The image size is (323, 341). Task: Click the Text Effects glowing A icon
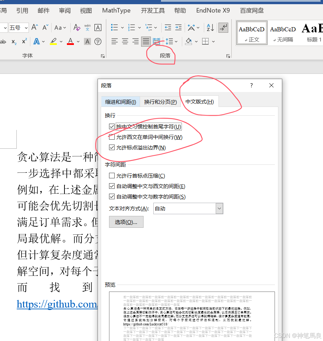37,41
